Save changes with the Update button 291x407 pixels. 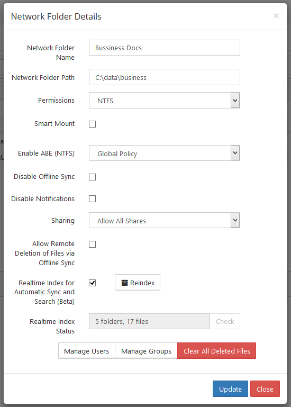[x=230, y=389]
